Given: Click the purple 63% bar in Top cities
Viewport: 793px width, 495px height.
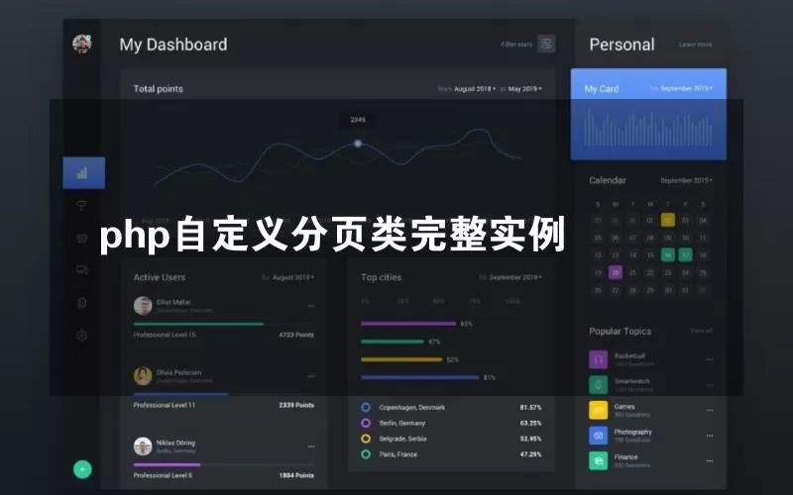Looking at the screenshot, I should pos(408,324).
